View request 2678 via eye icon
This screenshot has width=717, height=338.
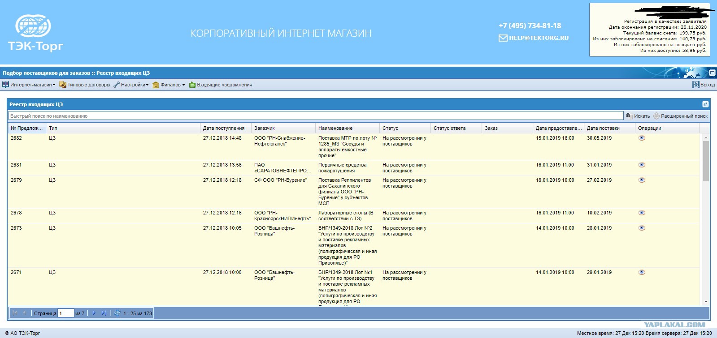642,213
